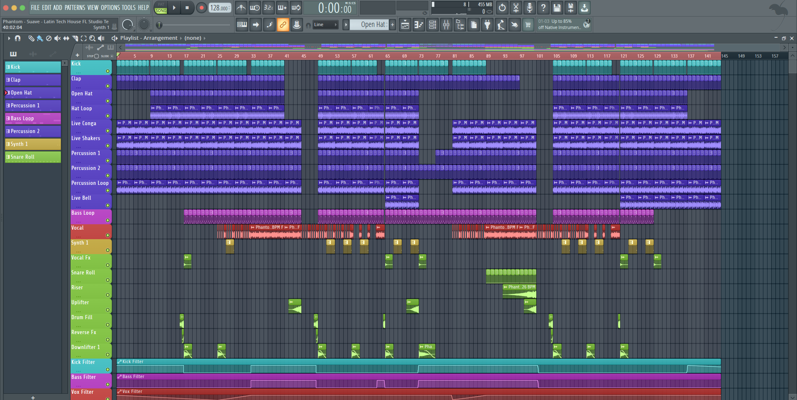Open the plugin picker plug icon

[x=487, y=25]
